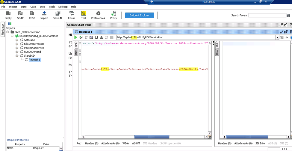The height and width of the screenshot is (151, 292).
Task: Click the binoculars search icon
Action: click(289, 15)
